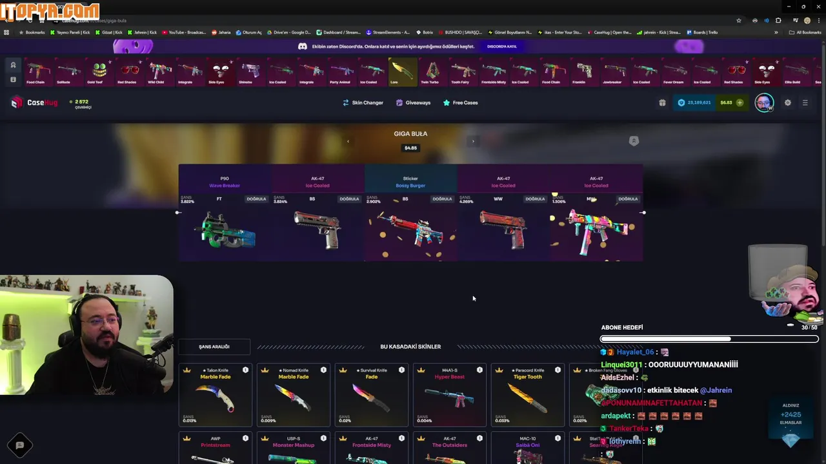Expand the bookmarks overflow chevron
The image size is (826, 464).
click(x=776, y=32)
